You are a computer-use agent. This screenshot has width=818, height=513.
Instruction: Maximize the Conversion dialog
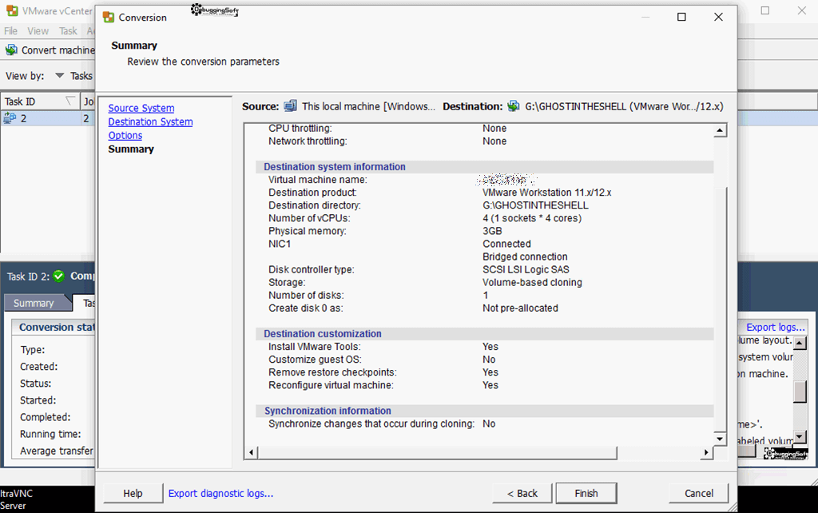[681, 18]
